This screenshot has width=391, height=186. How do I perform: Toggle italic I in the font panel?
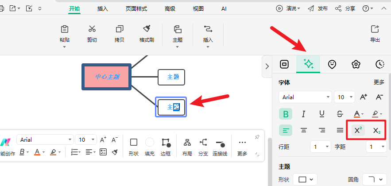304,114
